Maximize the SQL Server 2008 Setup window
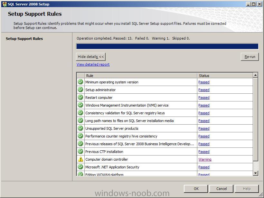The width and height of the screenshot is (264, 198). click(253, 4)
